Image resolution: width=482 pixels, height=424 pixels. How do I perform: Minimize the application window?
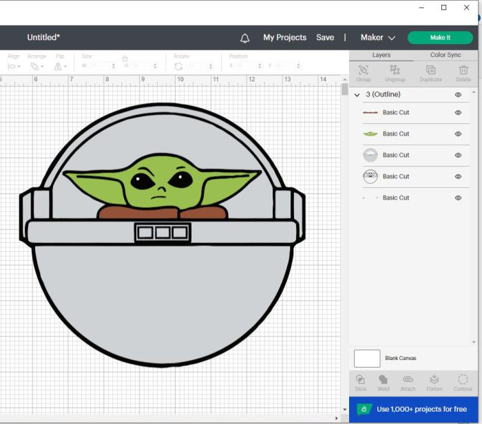pos(421,8)
